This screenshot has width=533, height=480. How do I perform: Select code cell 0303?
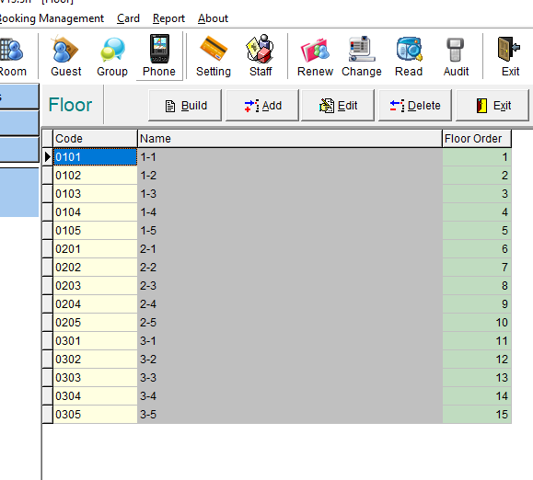[95, 378]
